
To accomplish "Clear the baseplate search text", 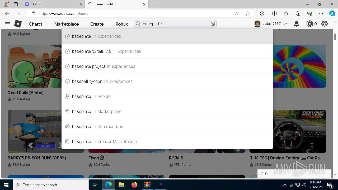I will 213,24.
